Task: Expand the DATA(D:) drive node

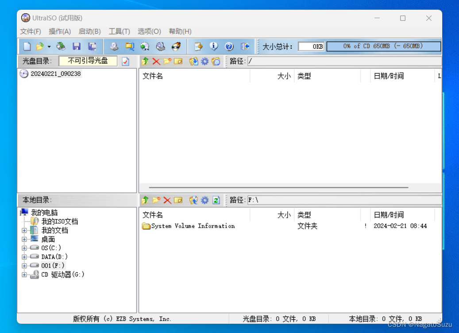Action: pyautogui.click(x=24, y=257)
